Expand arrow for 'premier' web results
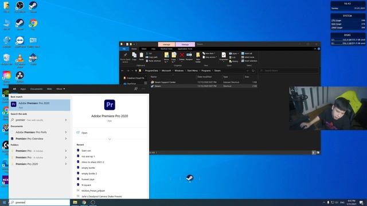The width and height of the screenshot is (367, 206). tap(66, 120)
